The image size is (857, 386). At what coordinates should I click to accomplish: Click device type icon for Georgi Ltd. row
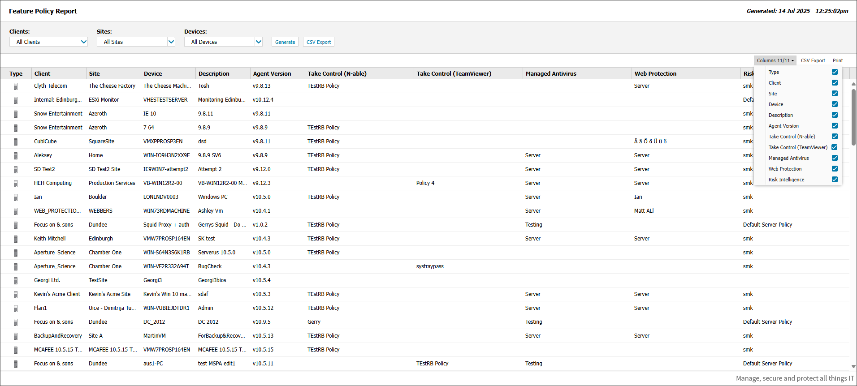(16, 280)
